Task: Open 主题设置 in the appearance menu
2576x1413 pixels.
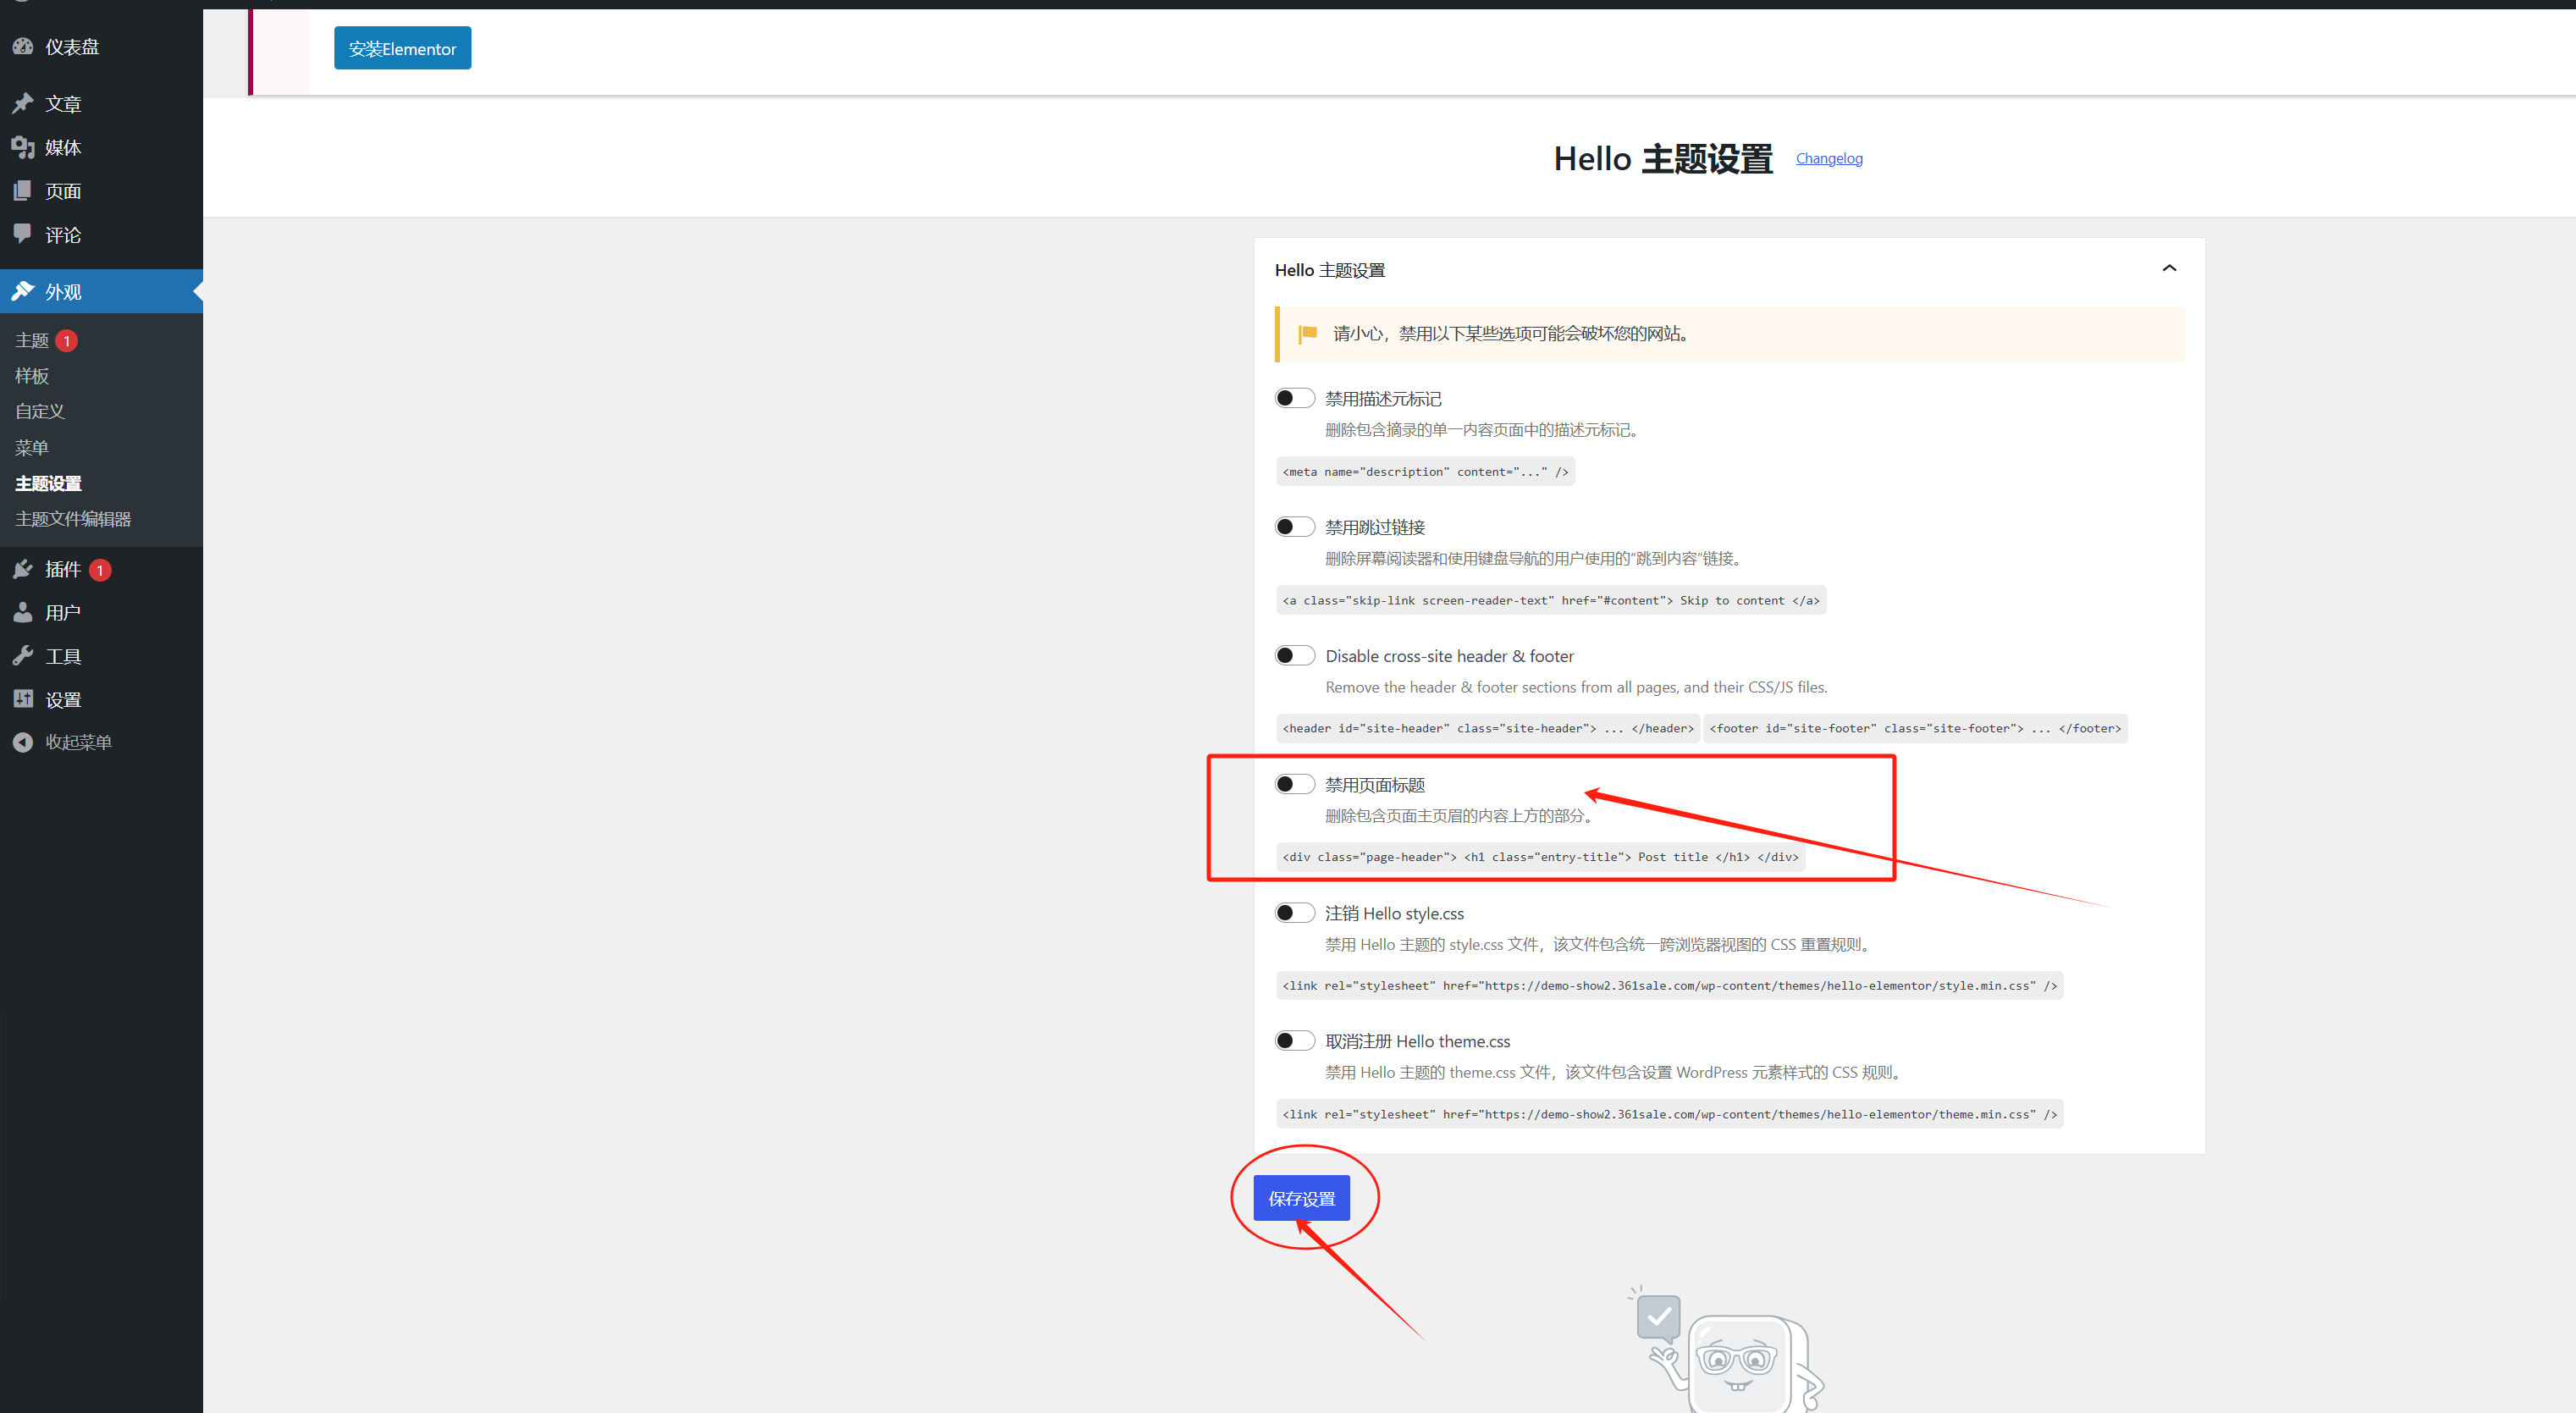Action: pos(47,483)
